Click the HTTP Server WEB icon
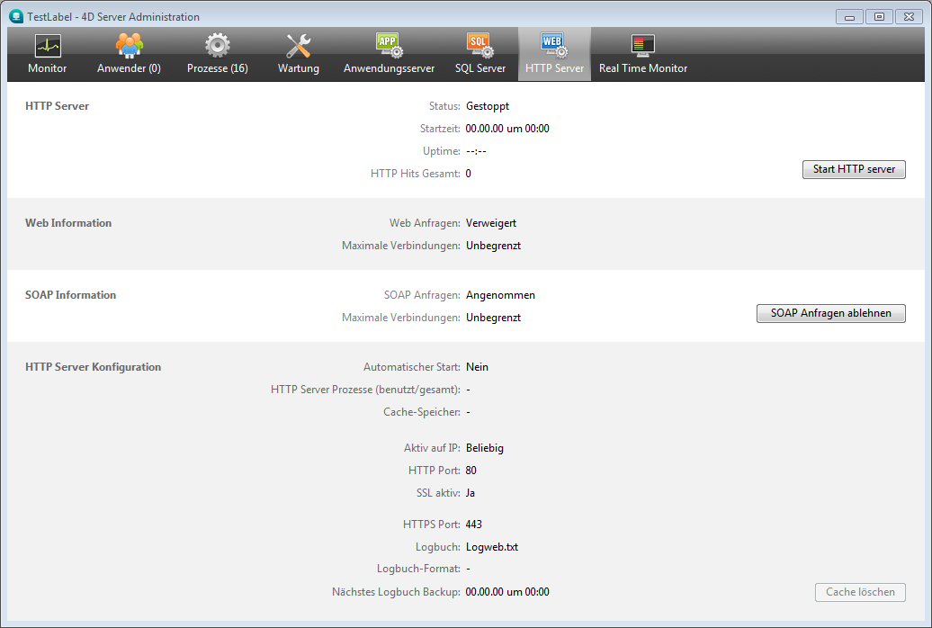Screen dimensions: 932x628 (x=553, y=45)
